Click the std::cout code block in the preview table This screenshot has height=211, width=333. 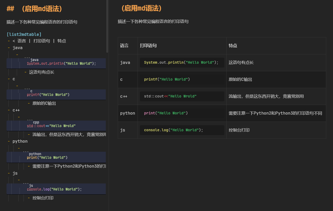tap(182, 96)
